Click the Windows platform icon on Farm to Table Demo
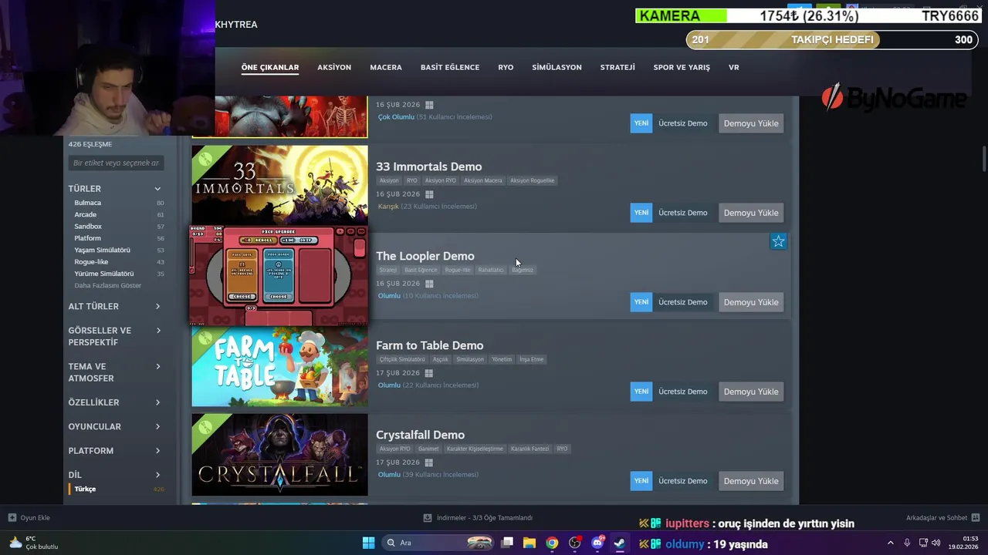The height and width of the screenshot is (555, 988). tap(429, 373)
